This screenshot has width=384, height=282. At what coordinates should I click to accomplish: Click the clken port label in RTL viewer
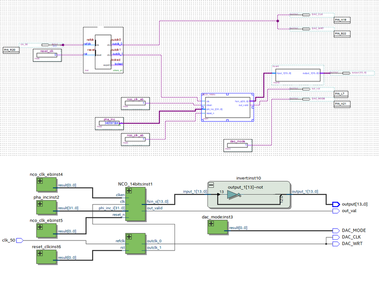coord(120,195)
